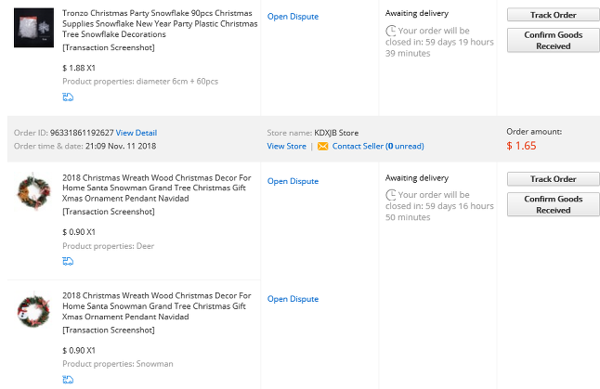The height and width of the screenshot is (389, 600).
Task: Click clock icon in wreath order status
Action: (391, 195)
